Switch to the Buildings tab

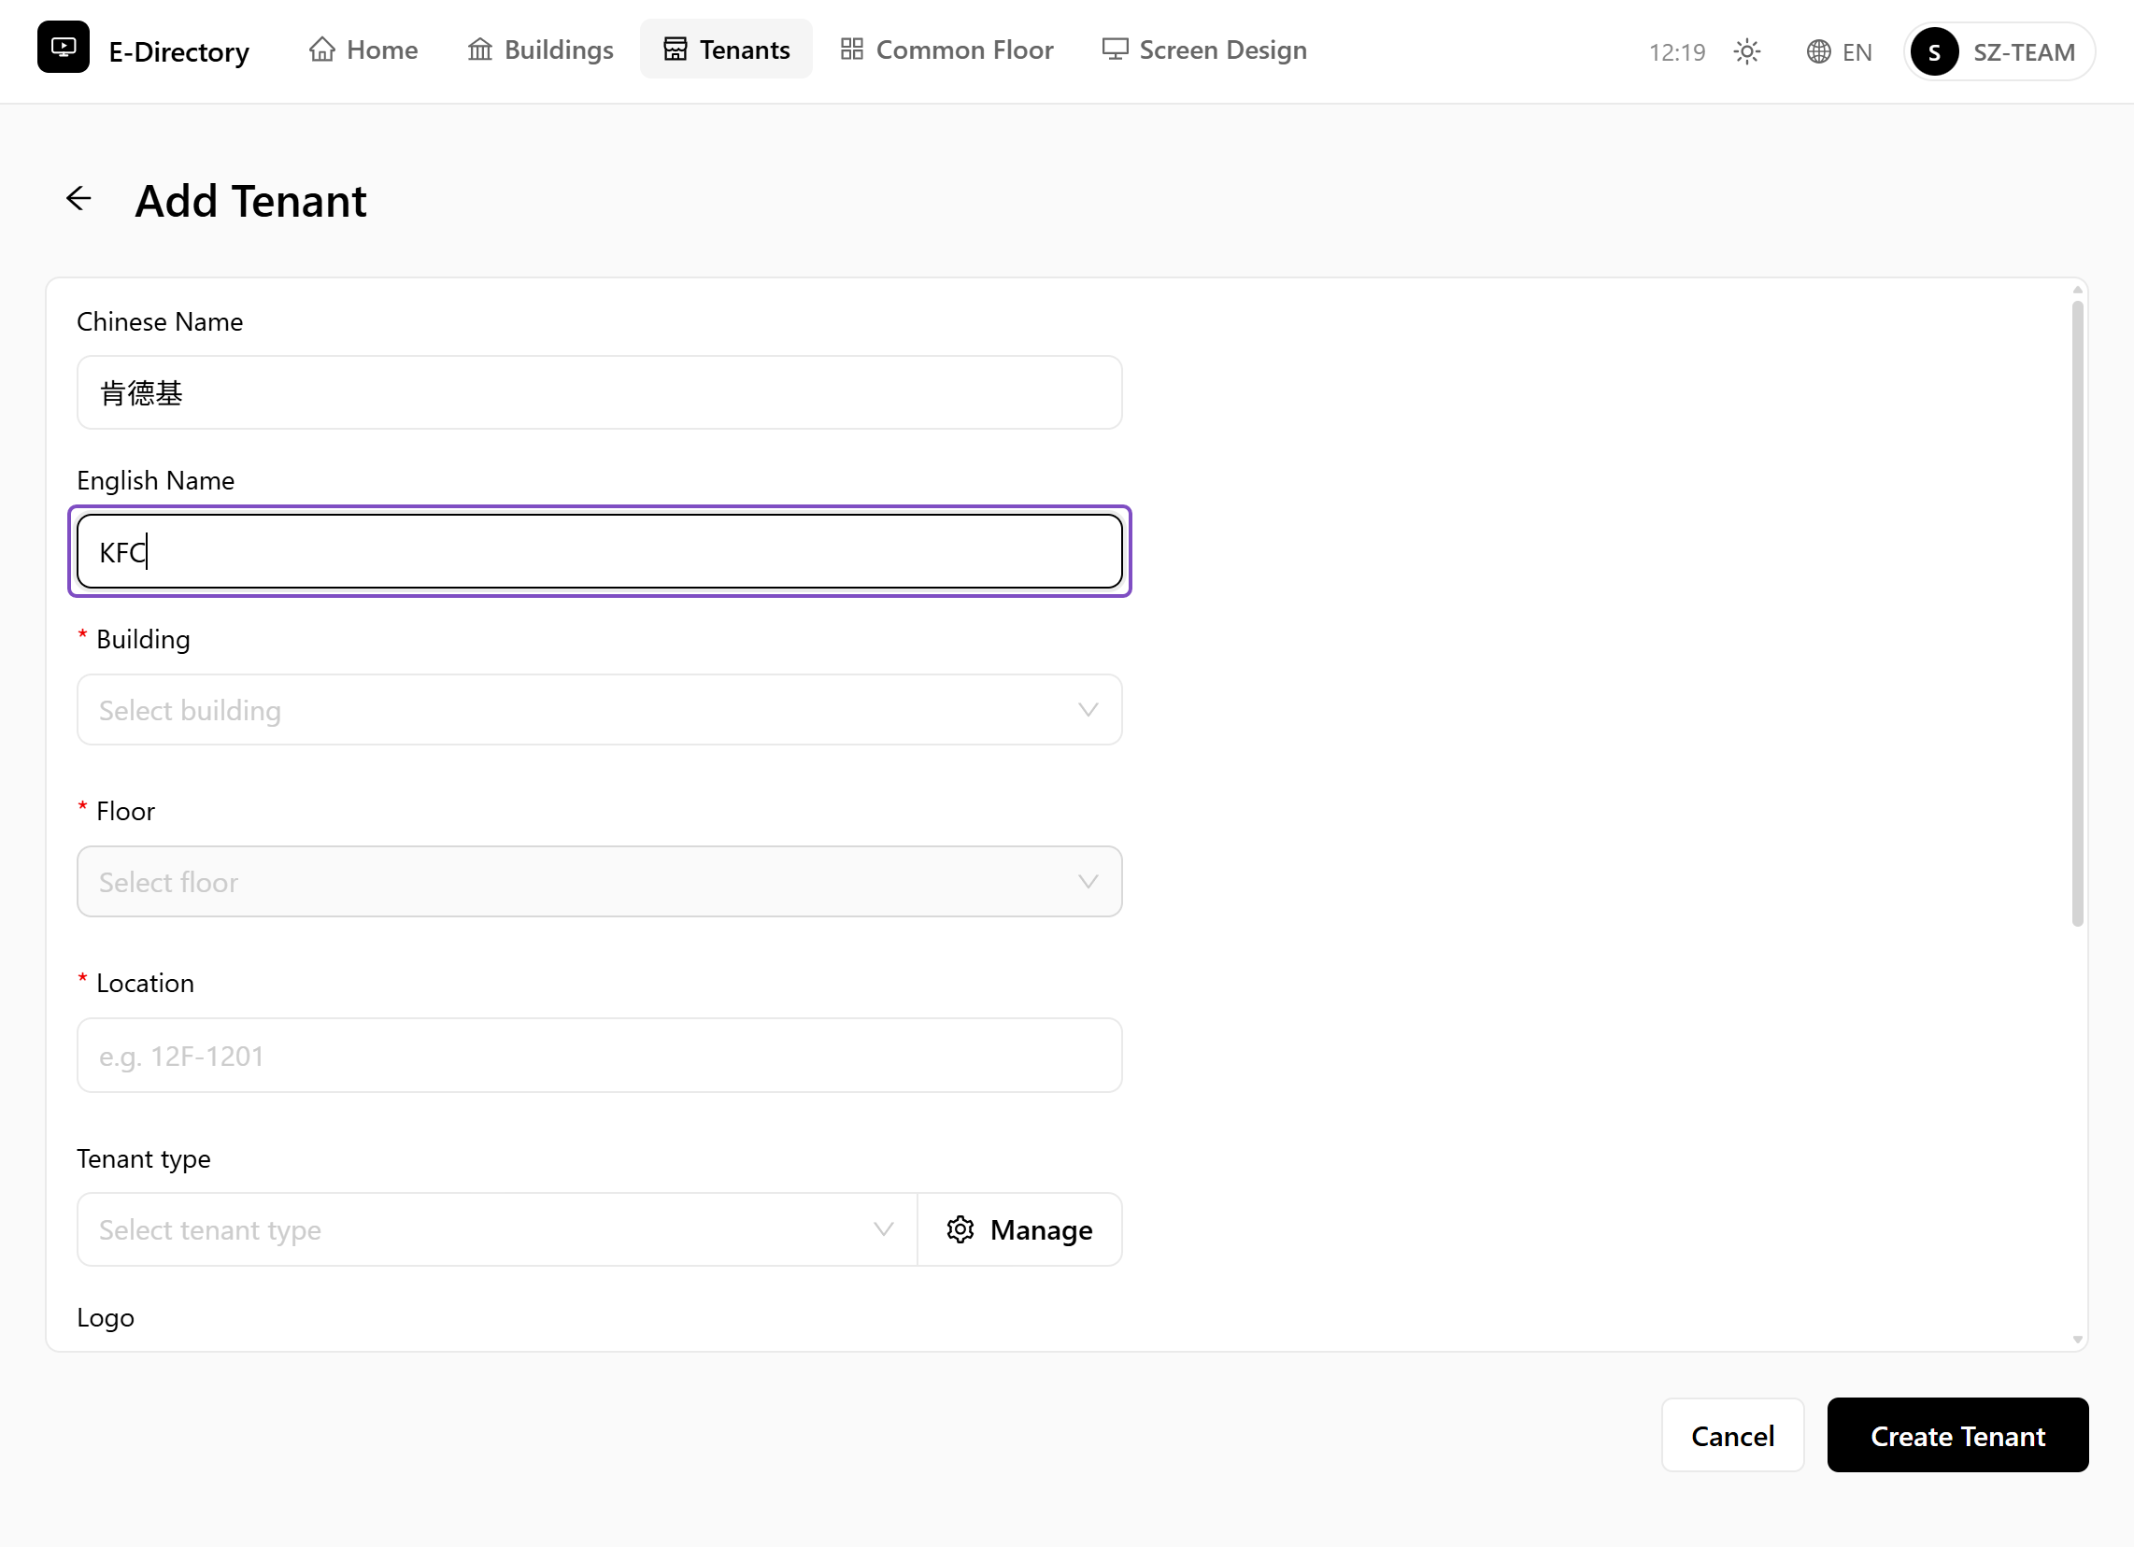coord(540,49)
